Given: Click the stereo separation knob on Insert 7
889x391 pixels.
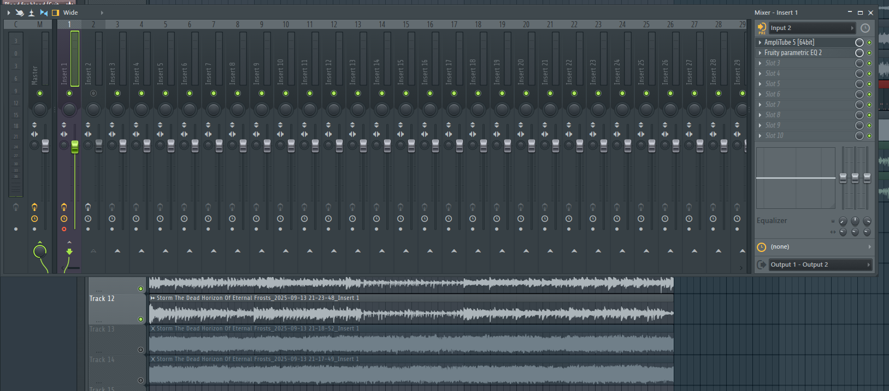Looking at the screenshot, I should 208,145.
